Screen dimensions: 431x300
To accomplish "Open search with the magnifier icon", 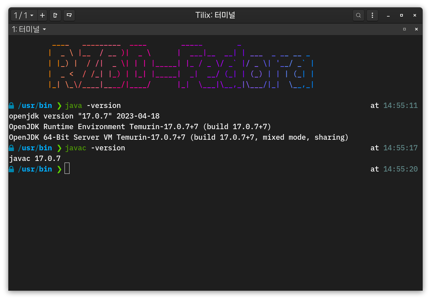I will 359,15.
